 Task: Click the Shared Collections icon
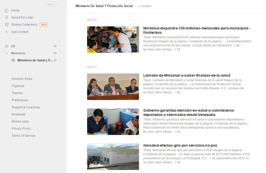tap(6, 25)
